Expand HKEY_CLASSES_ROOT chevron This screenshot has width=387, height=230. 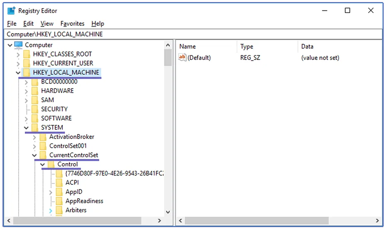[18, 54]
